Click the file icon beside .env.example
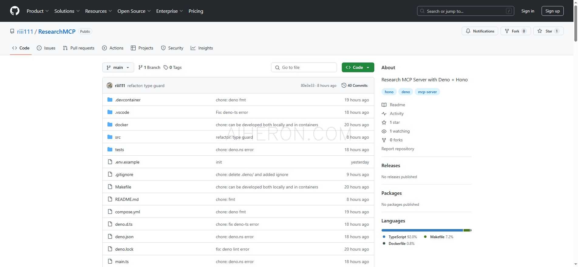The height and width of the screenshot is (267, 578). click(110, 162)
